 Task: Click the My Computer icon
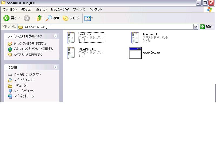click(10, 91)
